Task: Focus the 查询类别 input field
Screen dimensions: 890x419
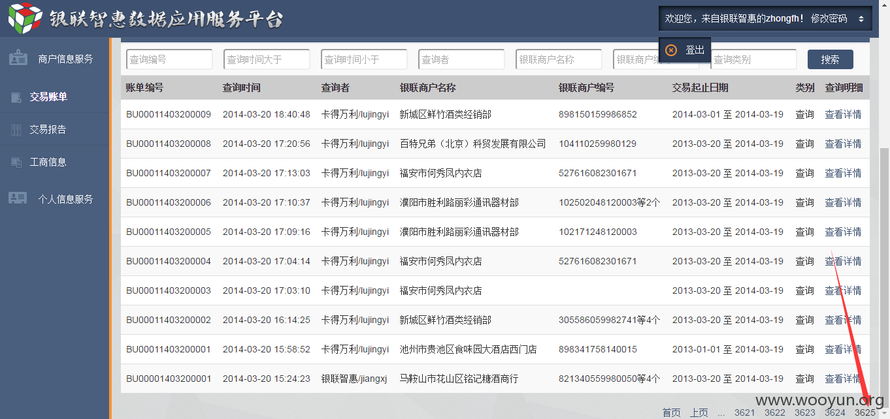Action: [x=753, y=59]
